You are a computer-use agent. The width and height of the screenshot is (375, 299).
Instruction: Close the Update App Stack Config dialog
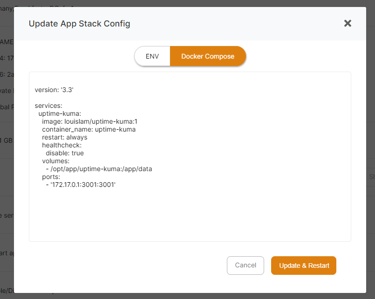348,23
